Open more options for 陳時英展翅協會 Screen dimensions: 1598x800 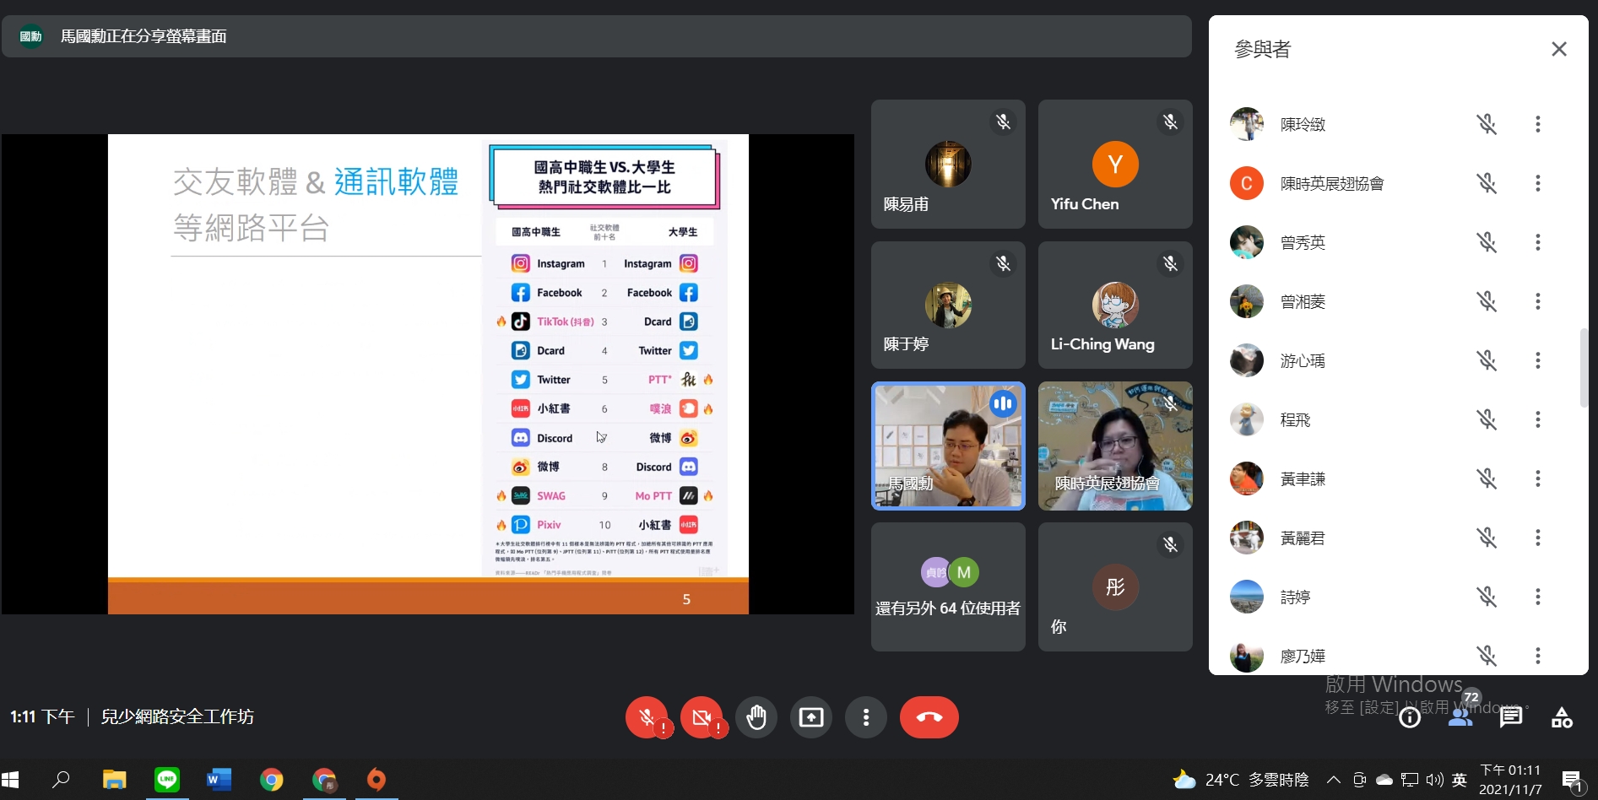tap(1538, 183)
